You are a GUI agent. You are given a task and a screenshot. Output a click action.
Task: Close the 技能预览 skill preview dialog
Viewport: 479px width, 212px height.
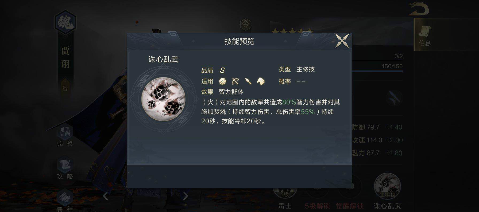point(342,41)
